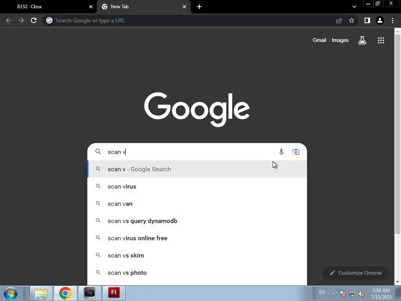
Task: Open the profile avatar menu
Action: pos(380,20)
